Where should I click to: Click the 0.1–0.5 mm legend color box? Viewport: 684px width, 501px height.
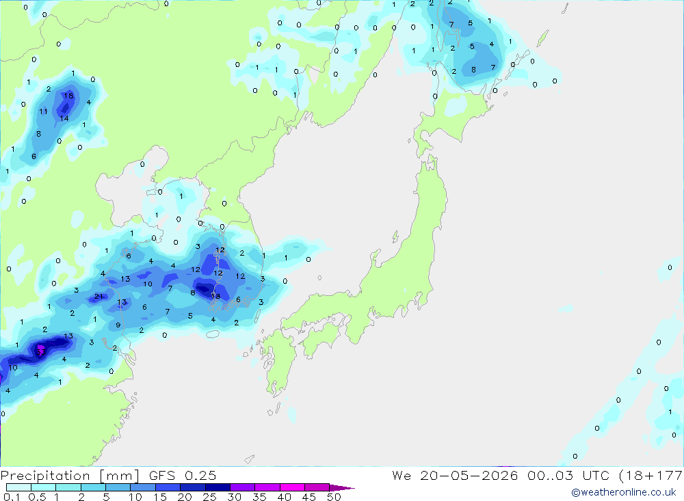tap(18, 487)
